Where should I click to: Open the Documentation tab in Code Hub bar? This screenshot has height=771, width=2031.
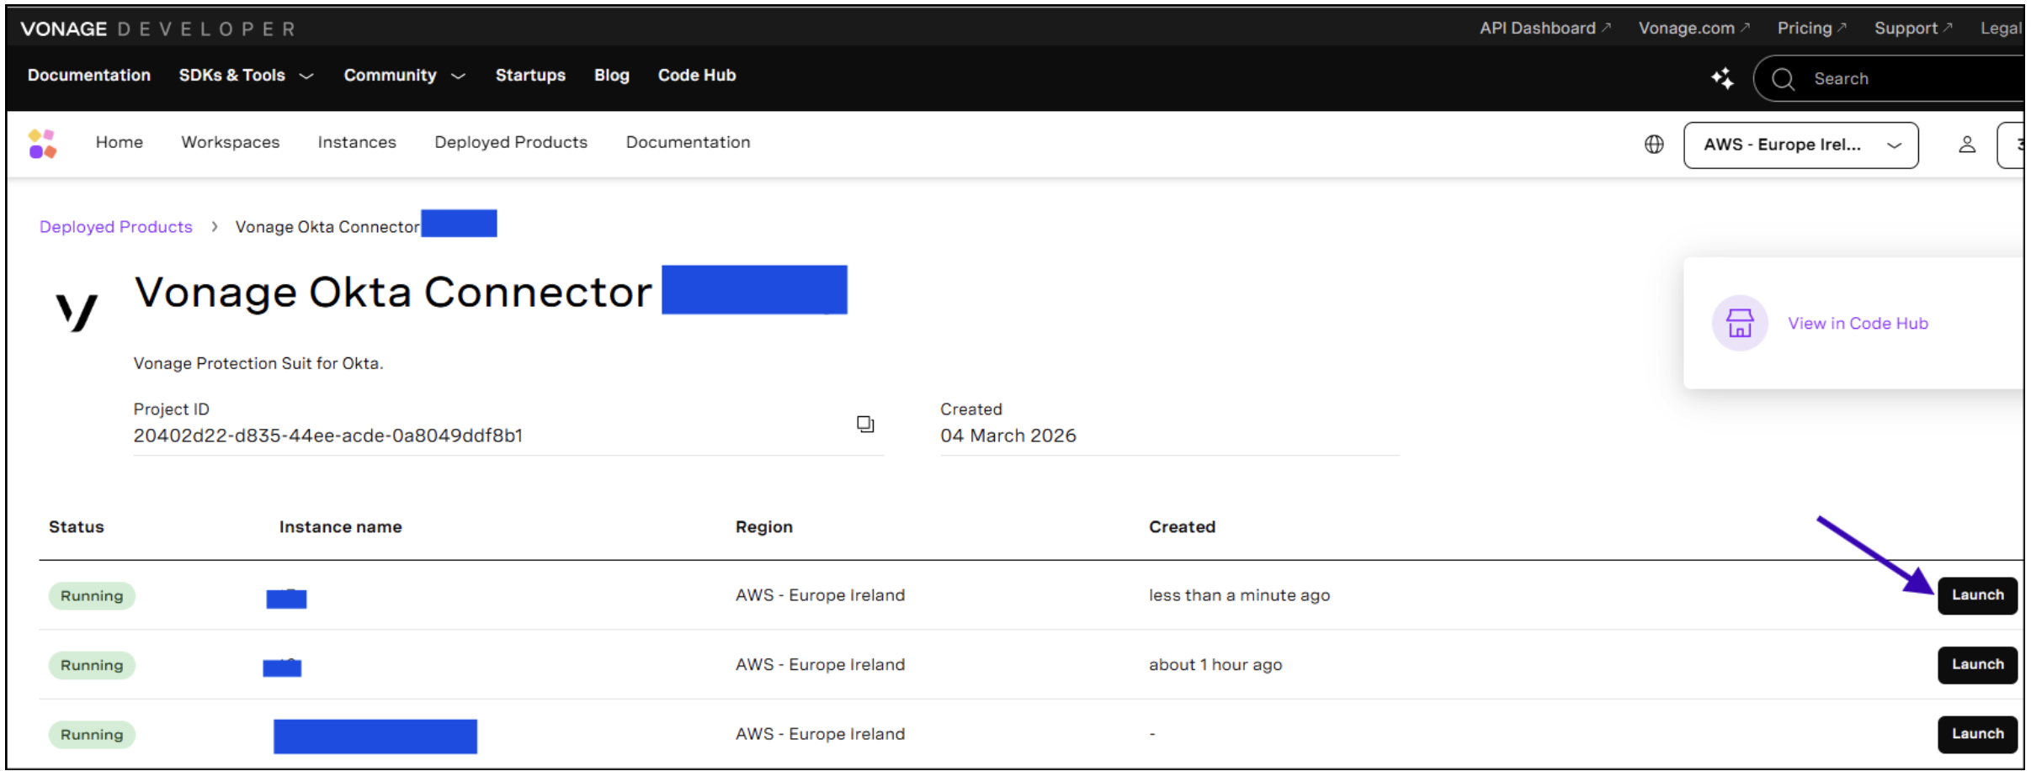[x=688, y=143]
